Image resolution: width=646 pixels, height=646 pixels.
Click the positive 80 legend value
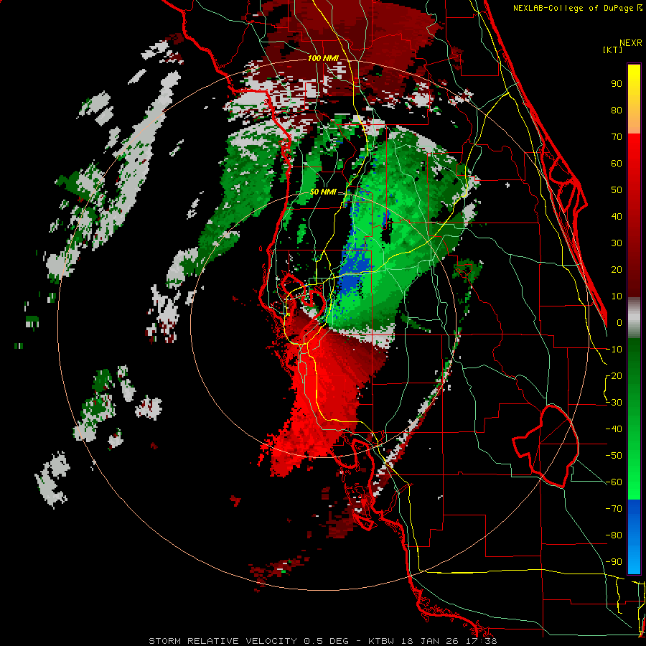617,111
